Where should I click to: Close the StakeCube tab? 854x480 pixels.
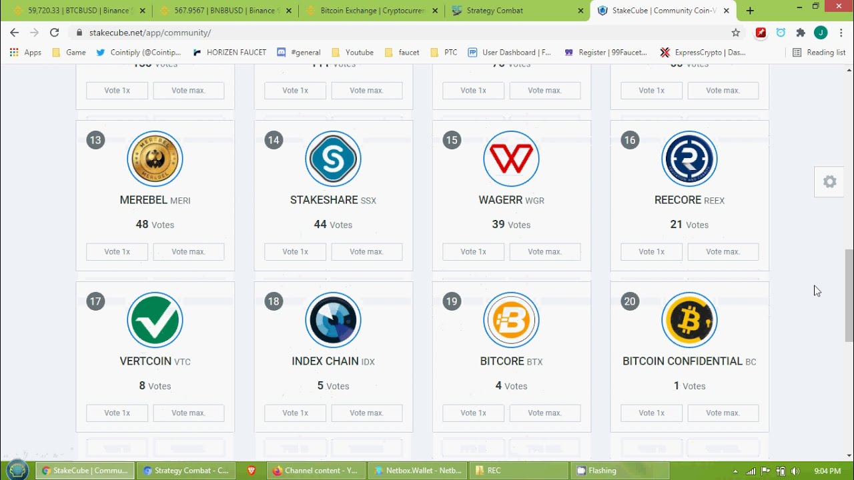tap(727, 11)
